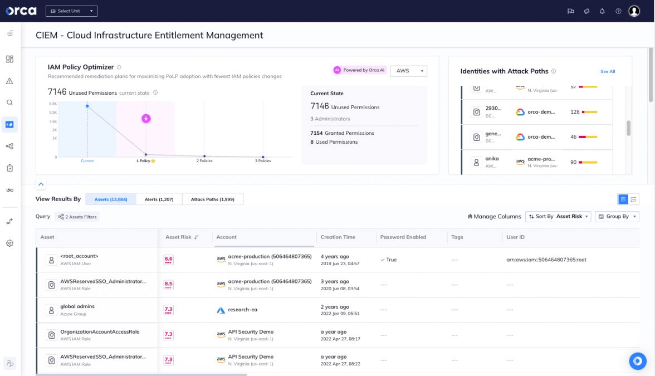Viewport: 655px width, 376px height.
Task: Open the sidebar icon above the settings gear
Action: (x=9, y=222)
